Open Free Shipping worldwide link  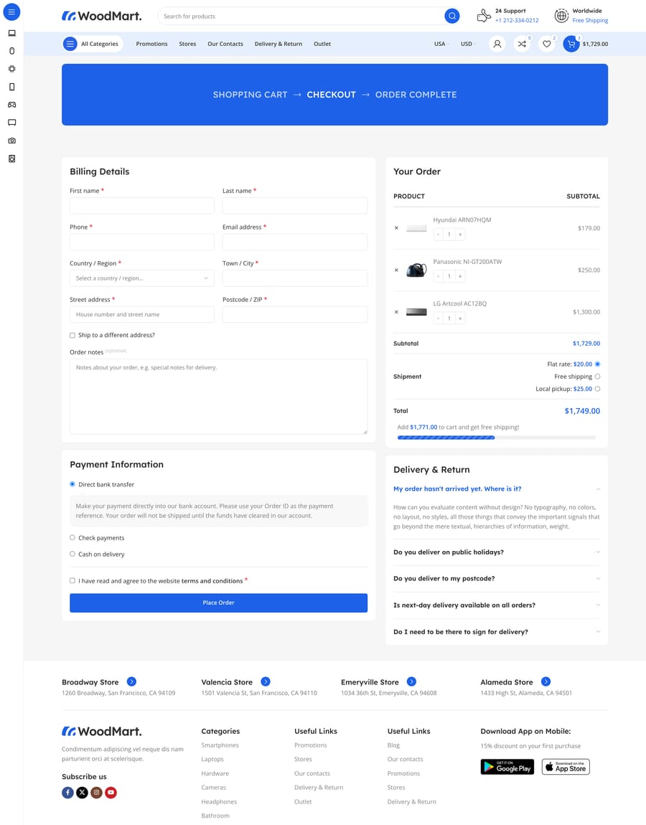[x=590, y=21]
